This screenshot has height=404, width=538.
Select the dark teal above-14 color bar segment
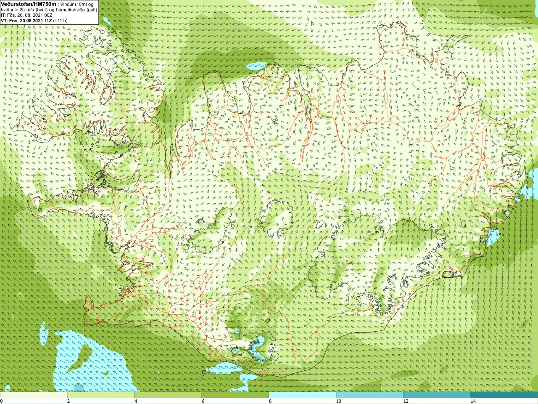click(504, 395)
